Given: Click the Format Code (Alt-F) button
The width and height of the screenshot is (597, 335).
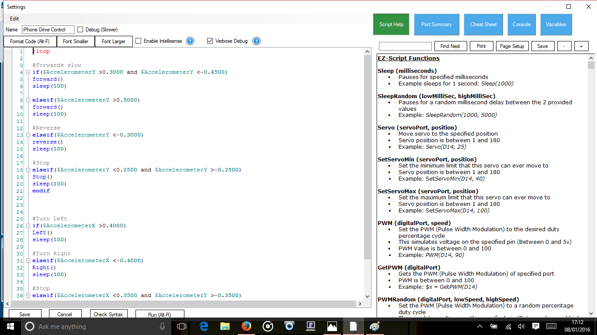Looking at the screenshot, I should coord(30,41).
